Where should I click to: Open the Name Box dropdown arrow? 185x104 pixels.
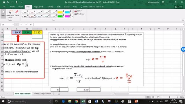(13, 25)
